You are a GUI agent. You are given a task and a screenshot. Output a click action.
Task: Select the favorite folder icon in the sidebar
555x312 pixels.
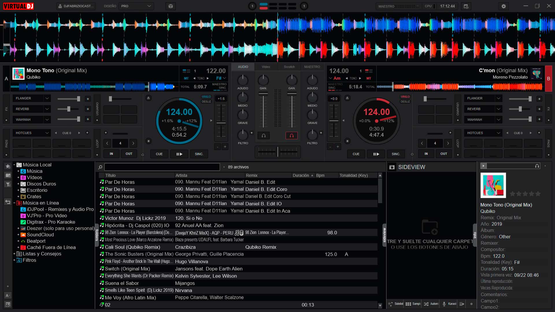(8, 166)
